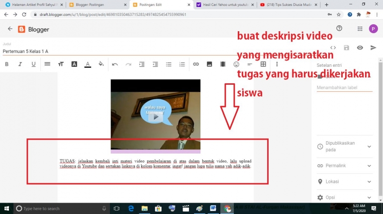Switch to HTML view code icon
Viewport: 383px width, 214px height.
[x=333, y=48]
